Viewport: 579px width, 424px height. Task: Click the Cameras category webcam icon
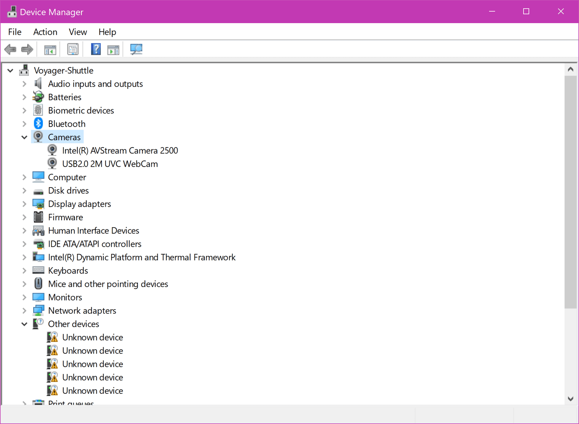point(38,137)
